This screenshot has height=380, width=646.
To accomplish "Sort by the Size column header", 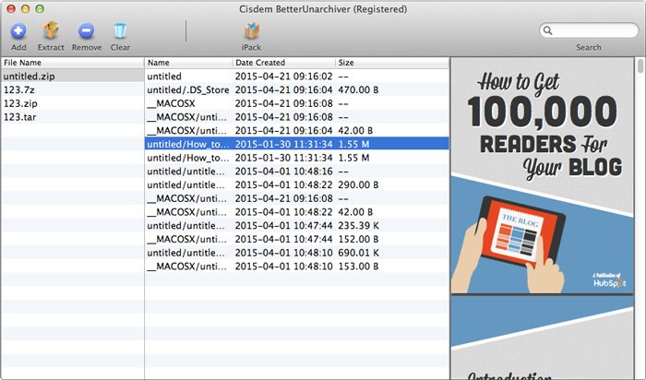I will point(392,63).
